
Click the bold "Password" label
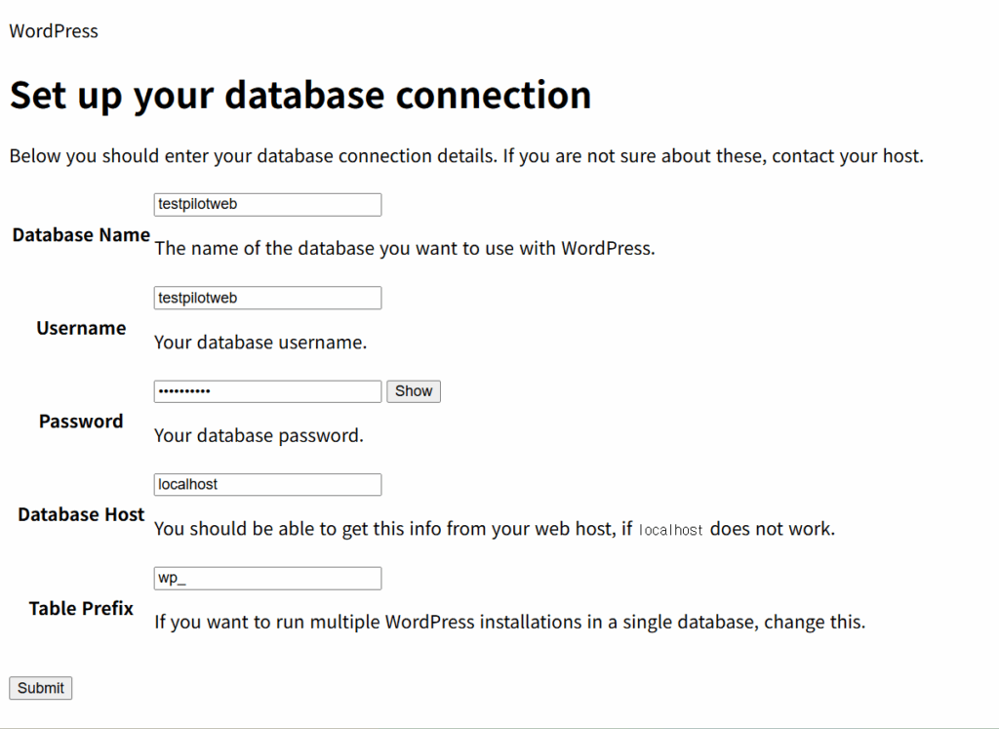[81, 422]
